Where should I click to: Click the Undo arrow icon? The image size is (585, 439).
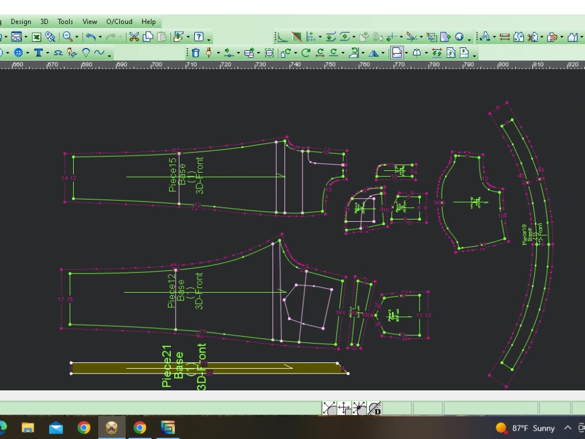pyautogui.click(x=90, y=37)
